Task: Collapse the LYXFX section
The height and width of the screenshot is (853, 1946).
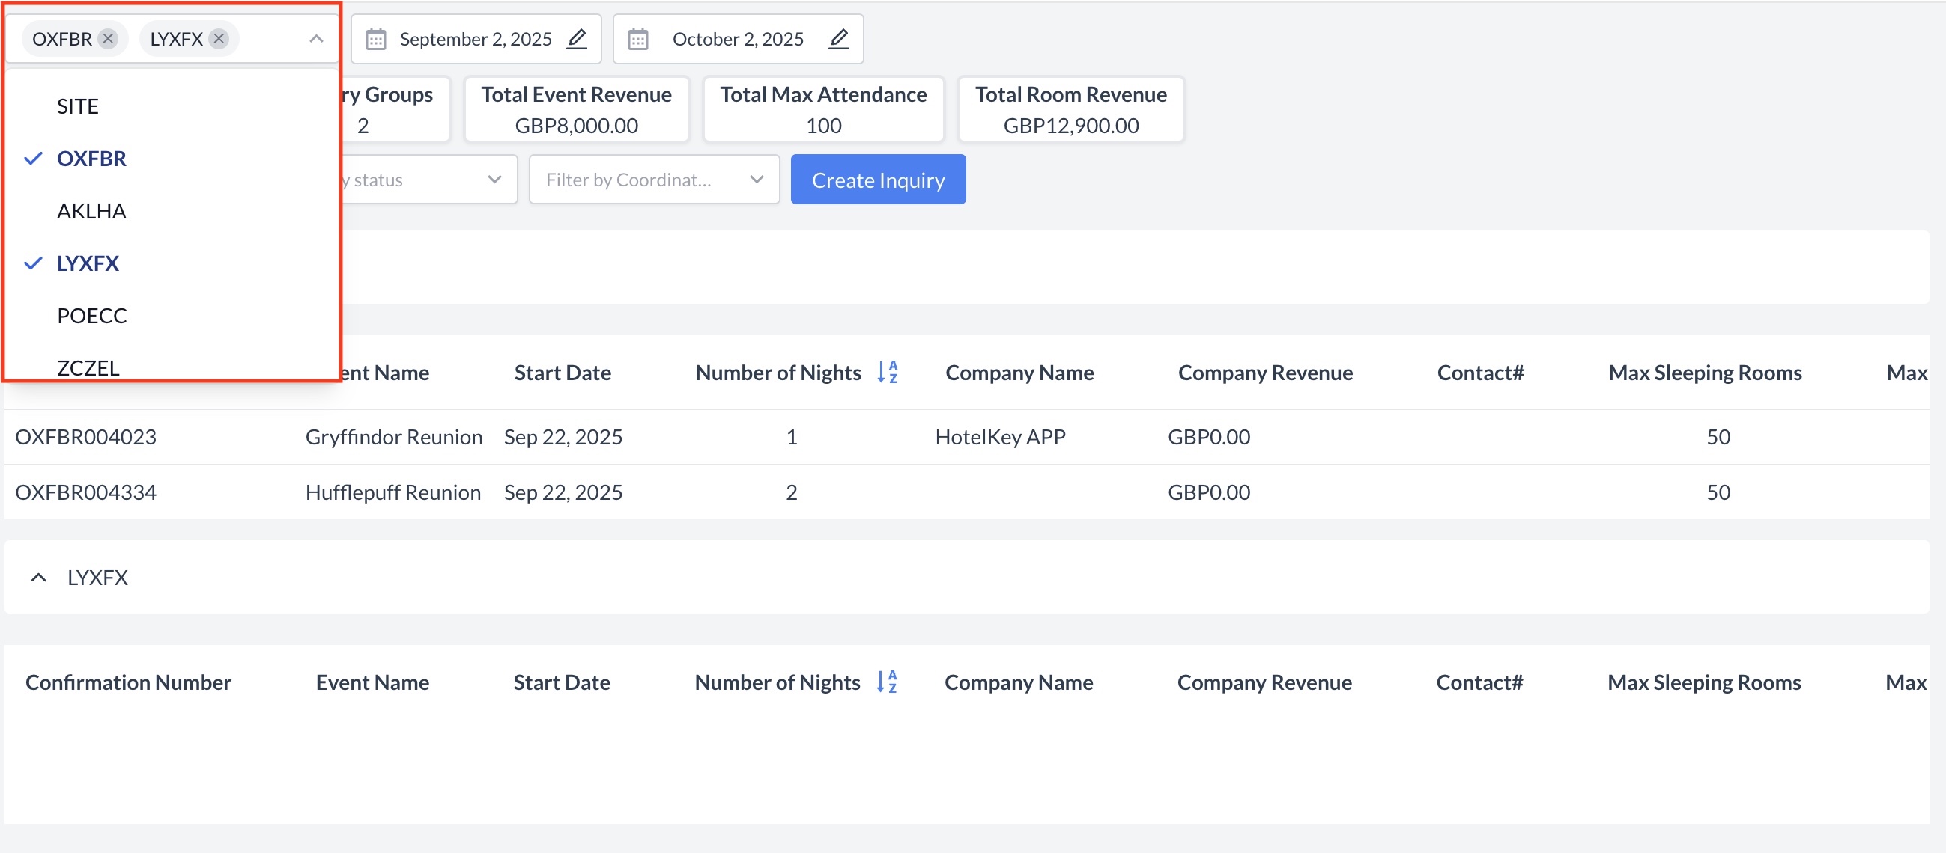Action: point(38,578)
